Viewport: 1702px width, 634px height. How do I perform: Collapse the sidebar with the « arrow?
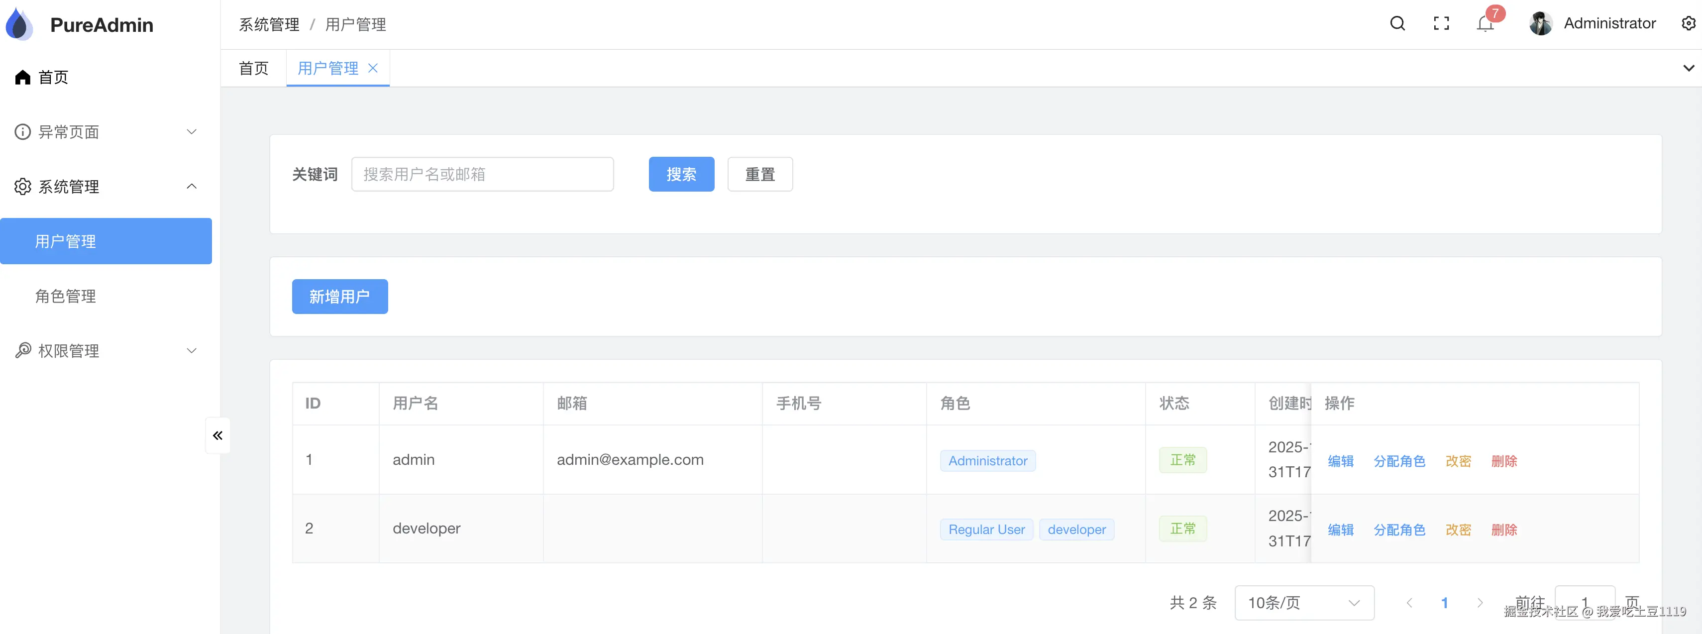217,435
